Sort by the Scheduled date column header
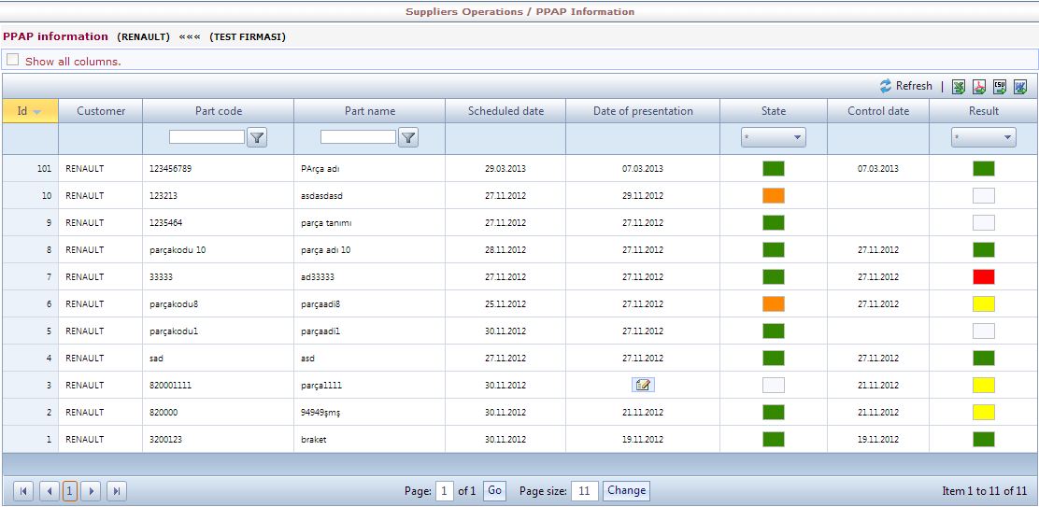The image size is (1039, 507). 505,111
